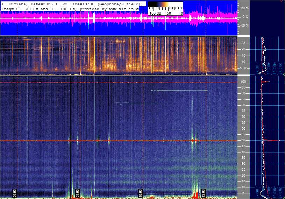285x199 pixels.
Task: Click the horizontal trace near 92 Hz
Action: (179, 90)
